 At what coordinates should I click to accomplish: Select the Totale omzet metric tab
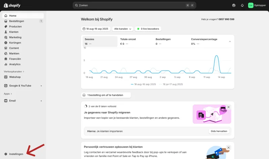[x=136, y=41]
